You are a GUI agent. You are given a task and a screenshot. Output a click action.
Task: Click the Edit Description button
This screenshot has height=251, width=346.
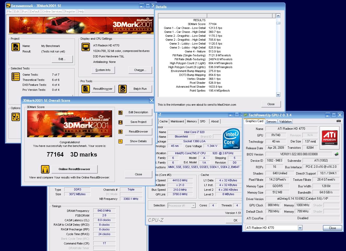point(138,112)
